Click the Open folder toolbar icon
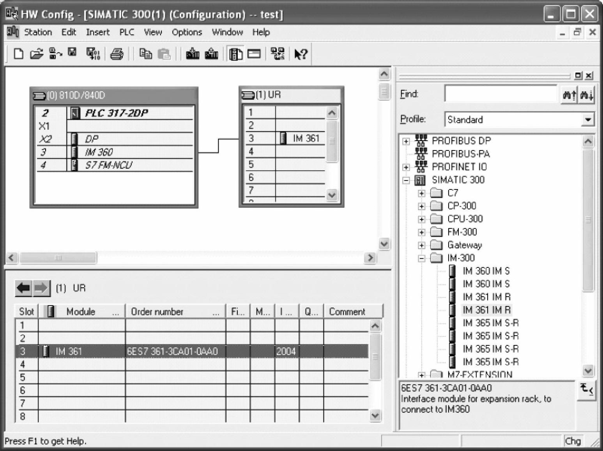 pos(36,53)
